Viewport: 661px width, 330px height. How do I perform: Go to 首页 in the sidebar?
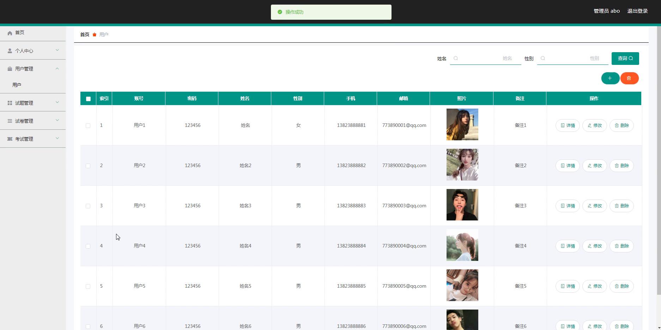[20, 32]
